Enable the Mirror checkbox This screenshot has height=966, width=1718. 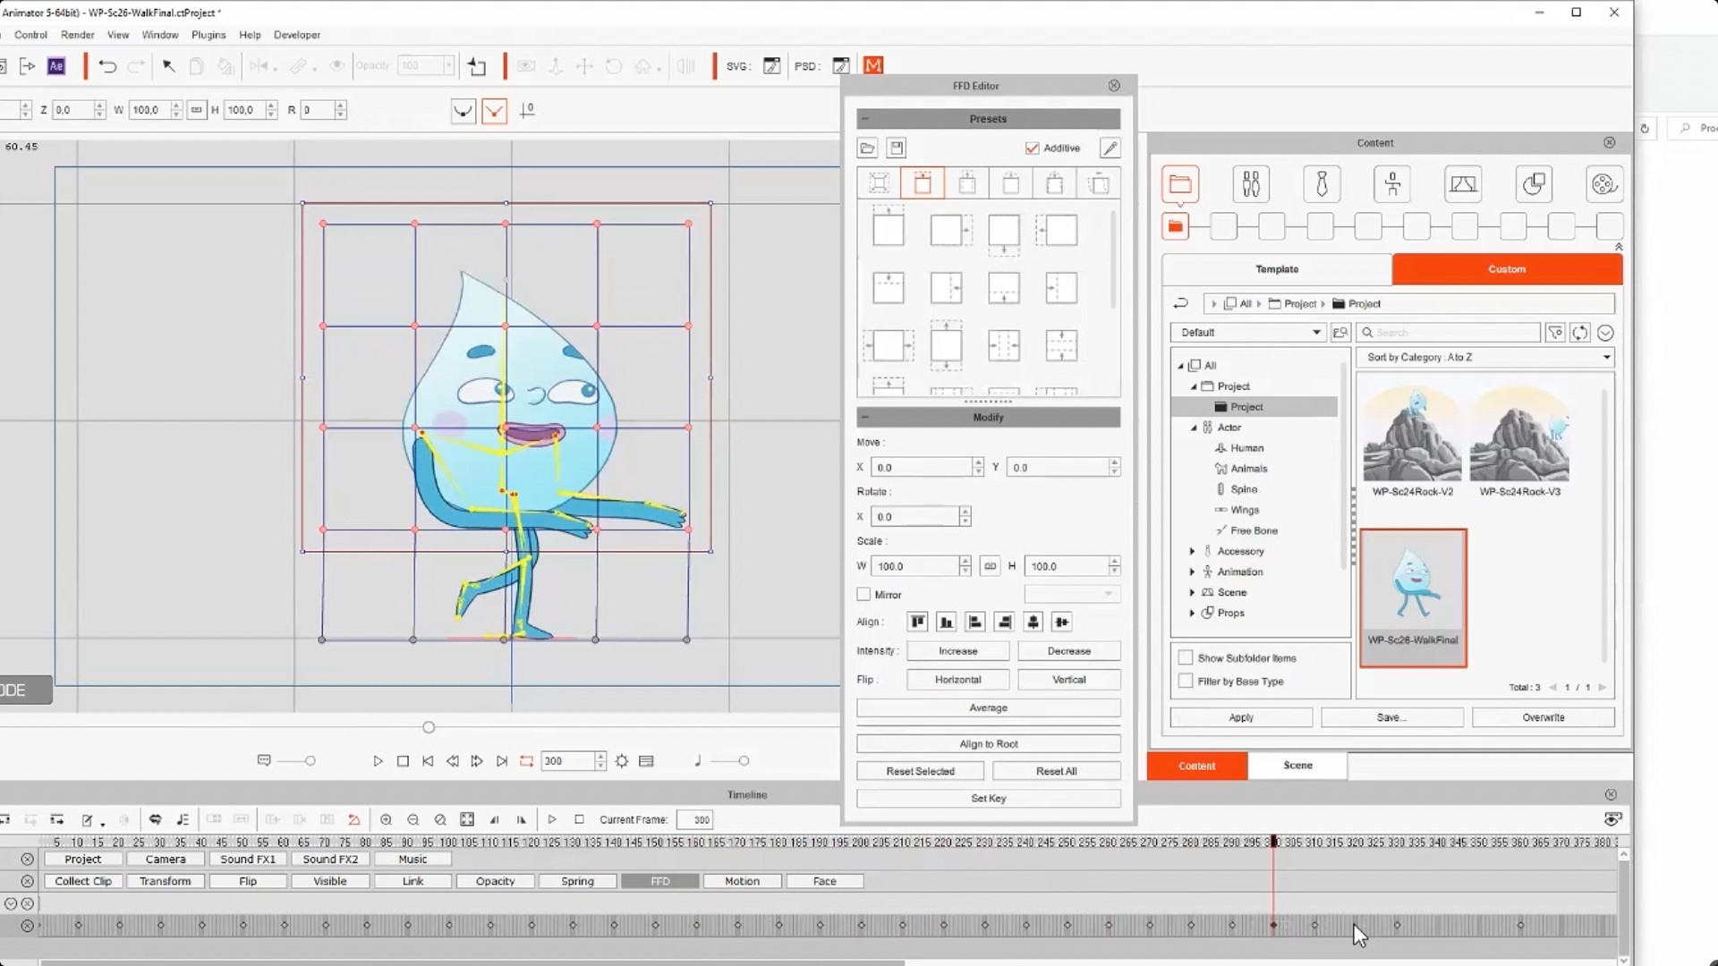863,595
